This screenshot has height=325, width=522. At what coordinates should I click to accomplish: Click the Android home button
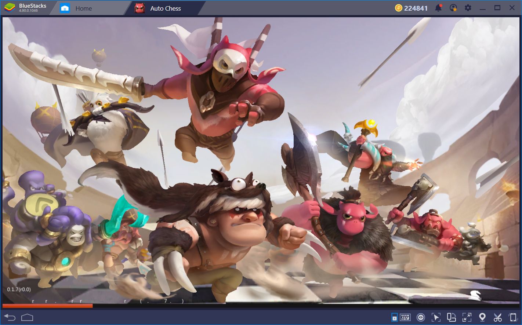[27, 317]
